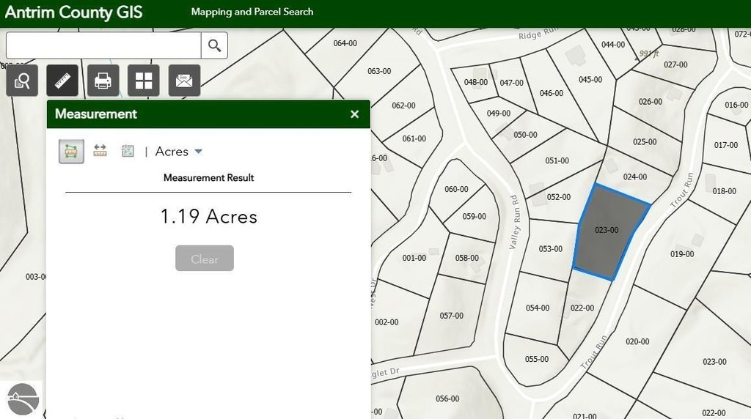Click the Antrim County GIS header title
Screen dimensions: 751x419
(74, 12)
